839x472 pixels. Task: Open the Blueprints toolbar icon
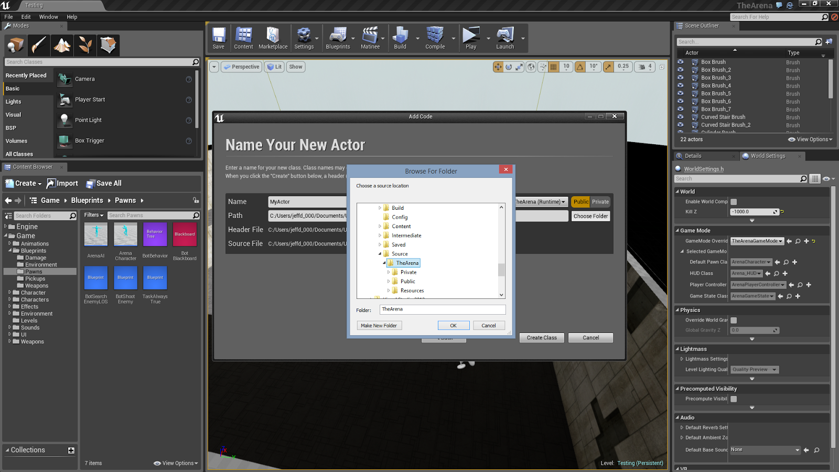coord(338,38)
